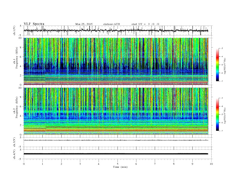
Task: Click the ch.1 voltage waveform trace
Action: coord(116,30)
